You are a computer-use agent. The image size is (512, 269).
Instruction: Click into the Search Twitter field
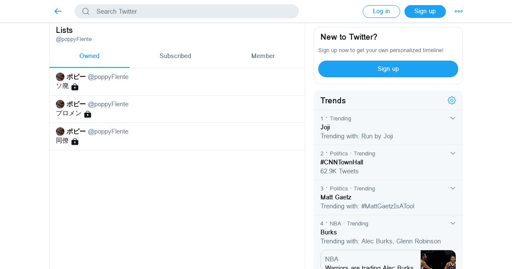[192, 12]
